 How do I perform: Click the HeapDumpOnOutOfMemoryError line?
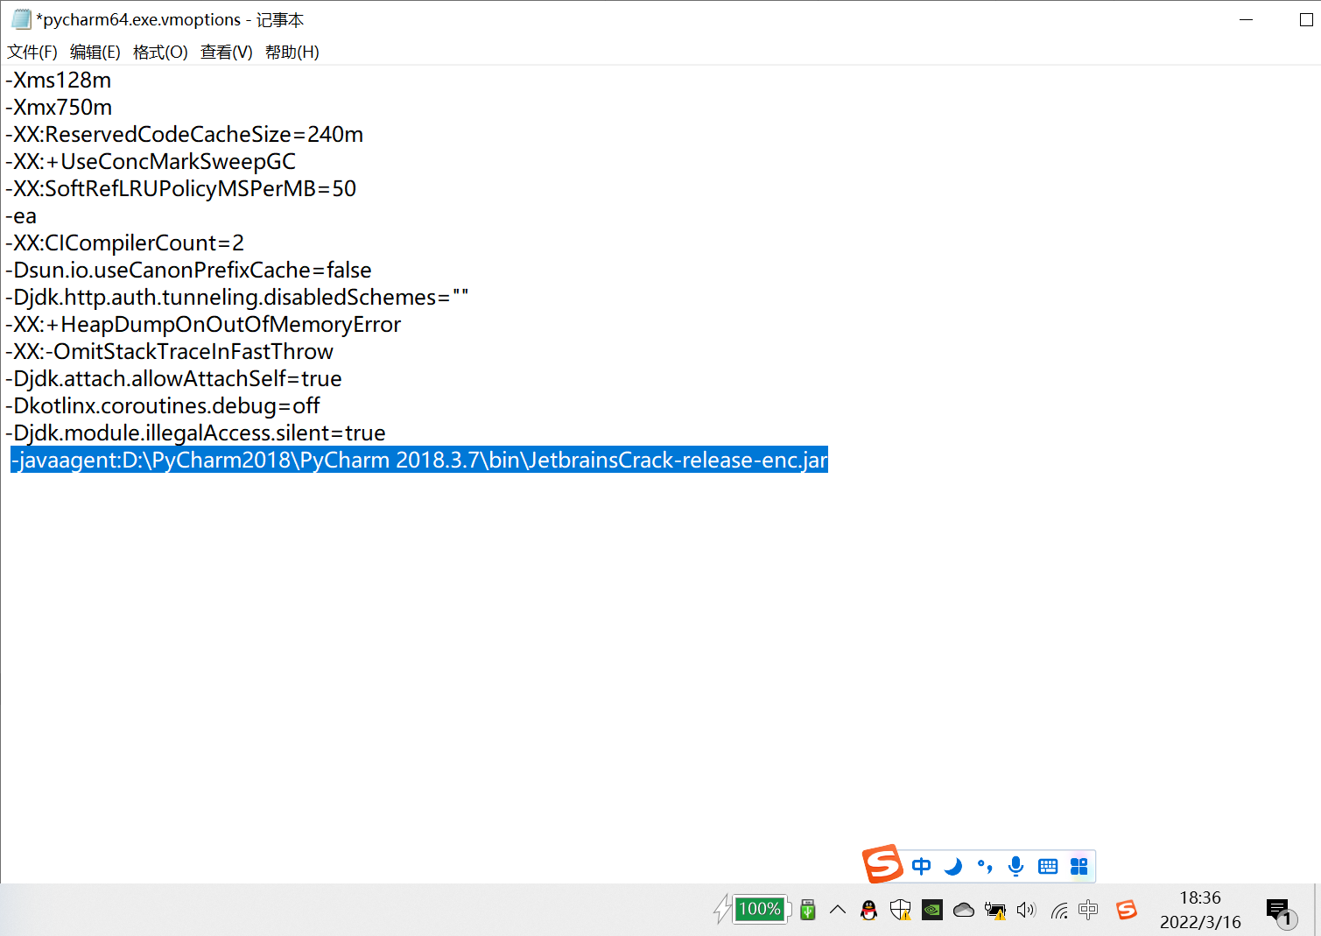203,324
